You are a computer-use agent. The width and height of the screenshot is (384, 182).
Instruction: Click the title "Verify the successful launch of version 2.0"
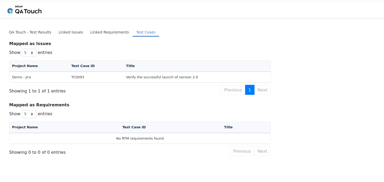click(x=162, y=77)
